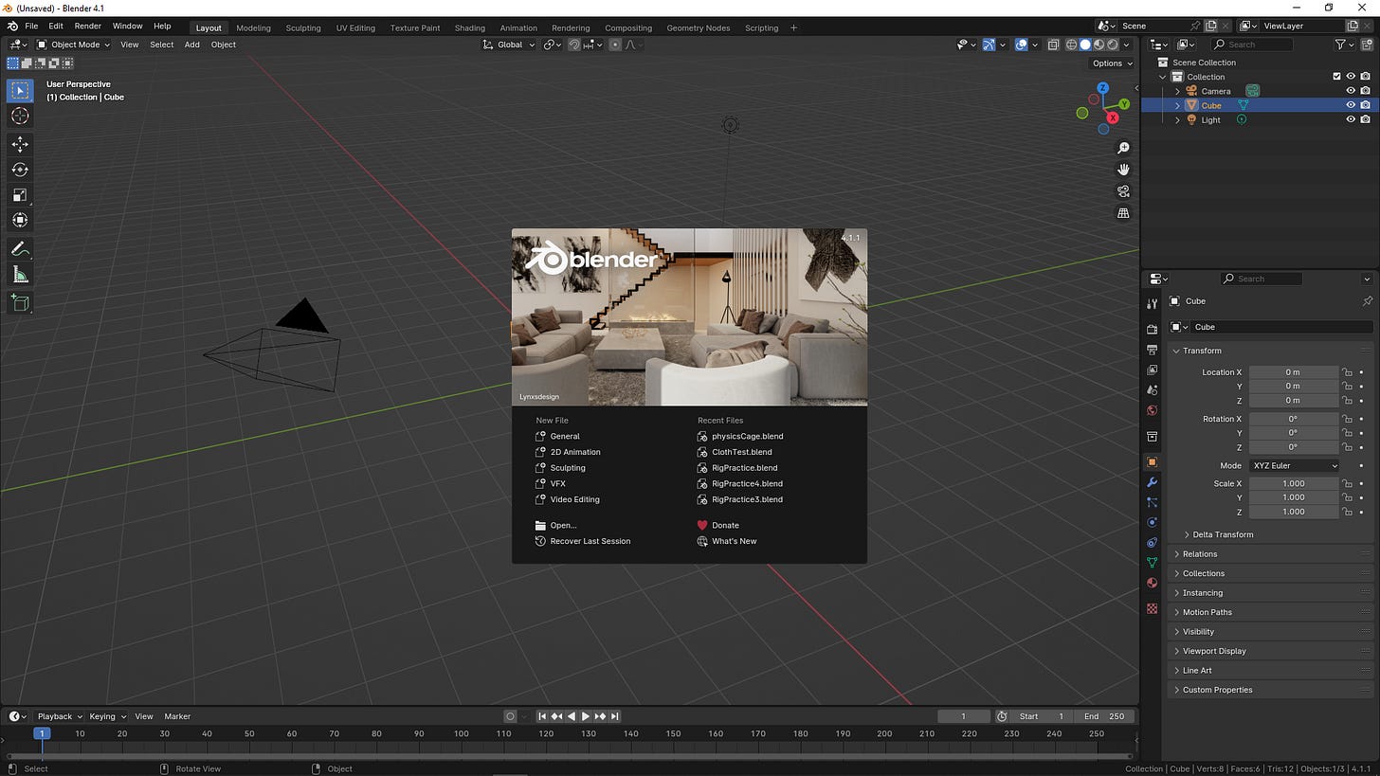Viewport: 1380px width, 776px height.
Task: Toggle the camera view icon
Action: coord(1123,191)
